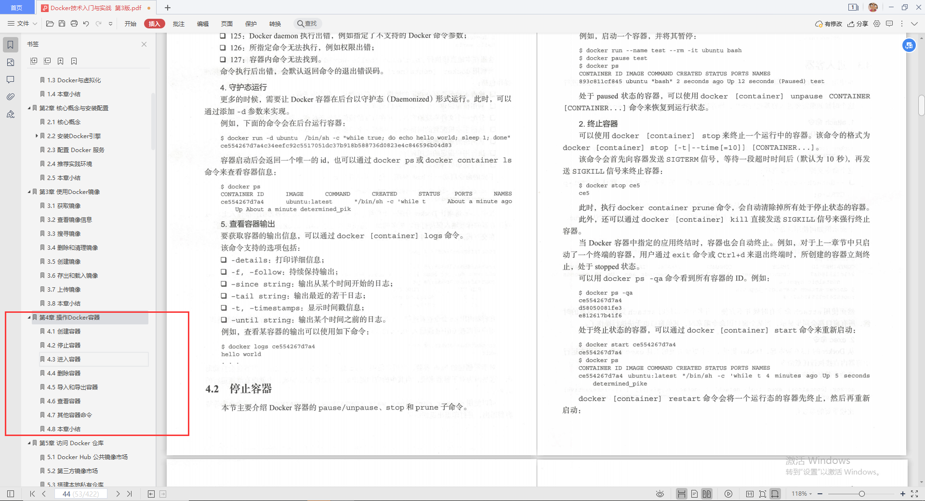Viewport: 925px width, 501px height.
Task: Click the previous view back icon
Action: tap(151, 494)
